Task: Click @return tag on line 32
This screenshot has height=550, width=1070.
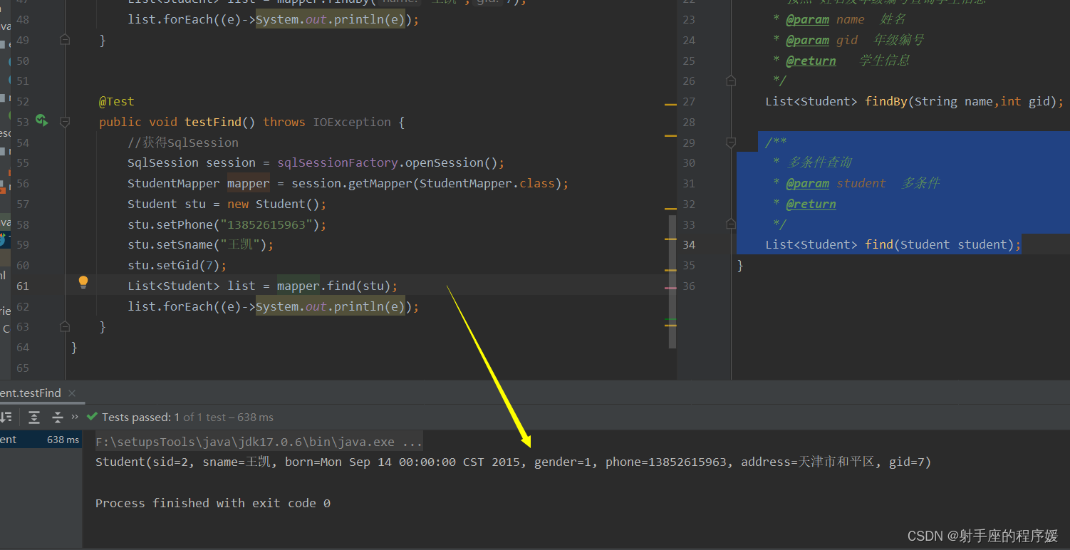Action: click(x=811, y=204)
